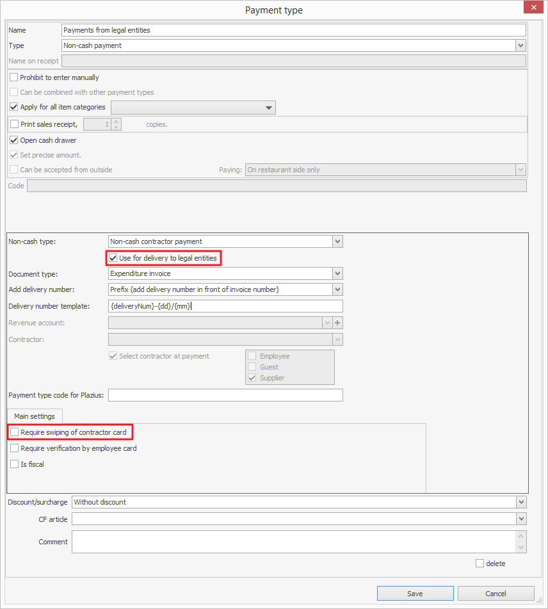Expand the CF article dropdown
This screenshot has width=548, height=609.
click(520, 519)
